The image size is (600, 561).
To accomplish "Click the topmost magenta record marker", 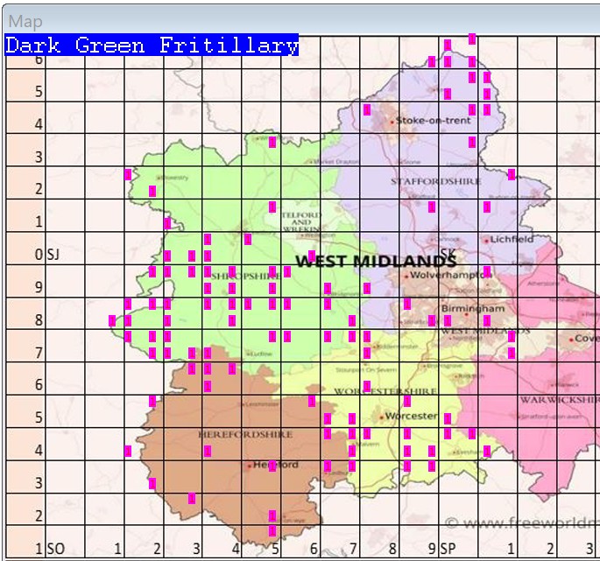I will point(472,39).
